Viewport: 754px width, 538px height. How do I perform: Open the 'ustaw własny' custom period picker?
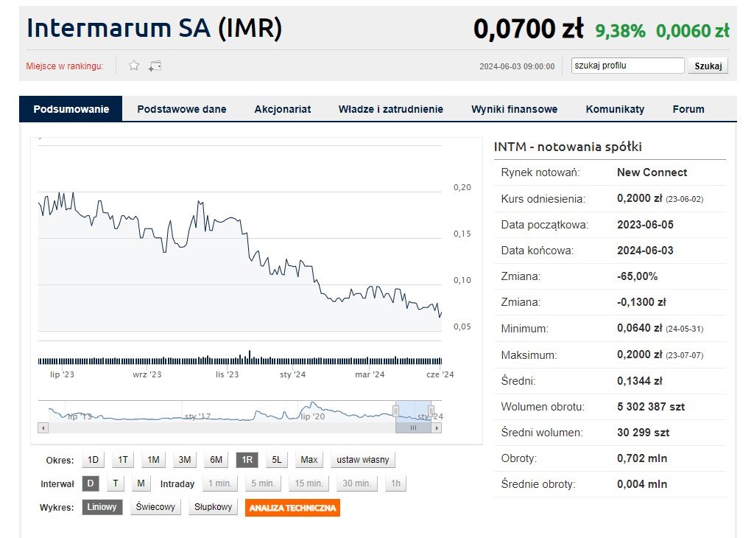[363, 460]
